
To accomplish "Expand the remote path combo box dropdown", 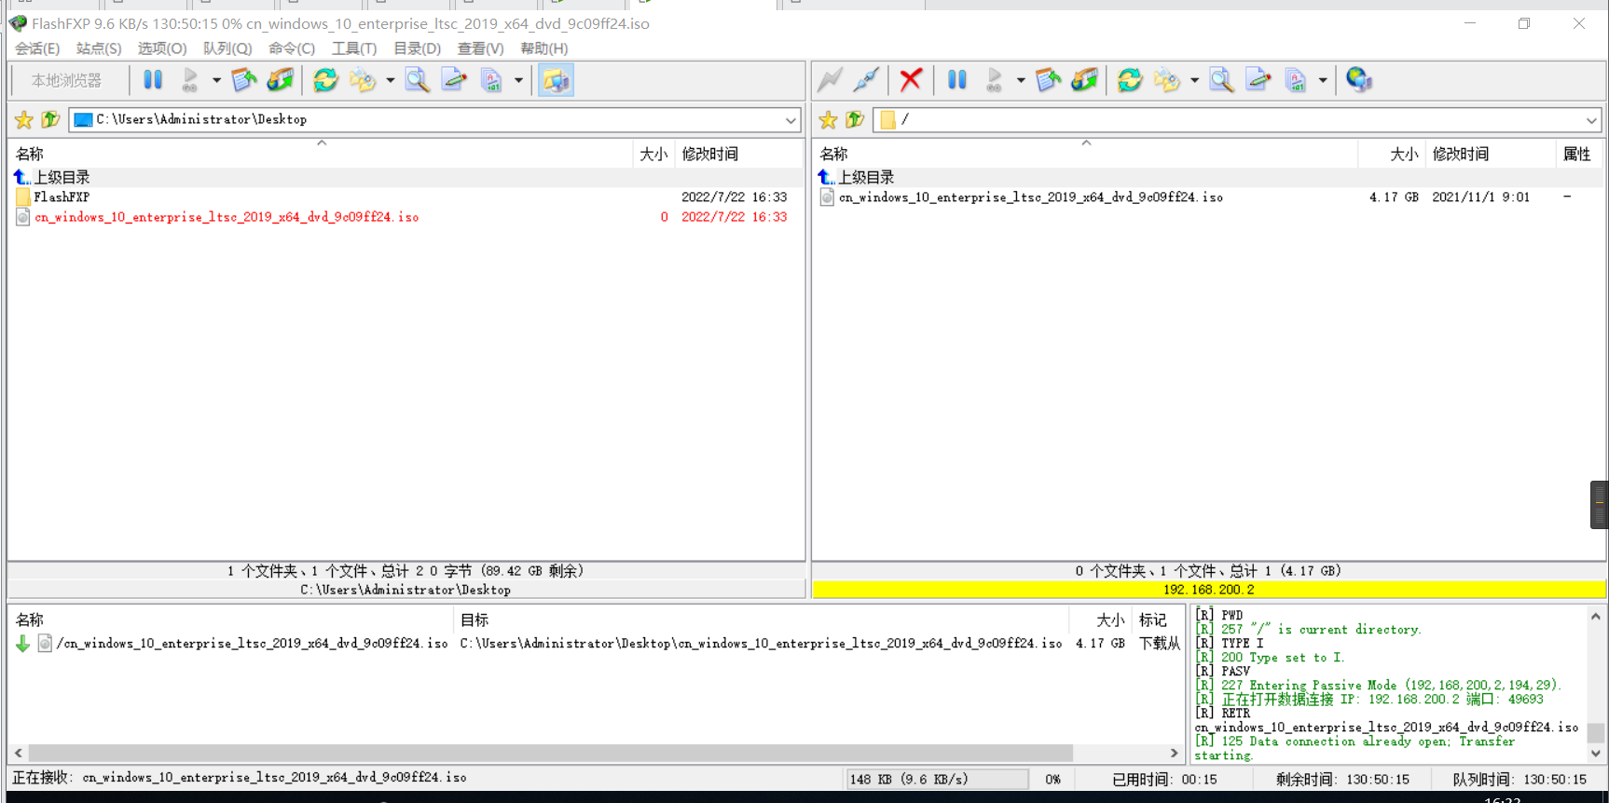I will pyautogui.click(x=1591, y=120).
